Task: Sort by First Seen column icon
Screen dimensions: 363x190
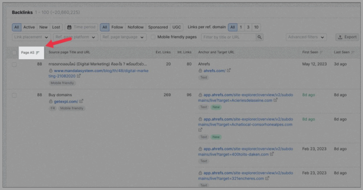Action: [x=321, y=52]
